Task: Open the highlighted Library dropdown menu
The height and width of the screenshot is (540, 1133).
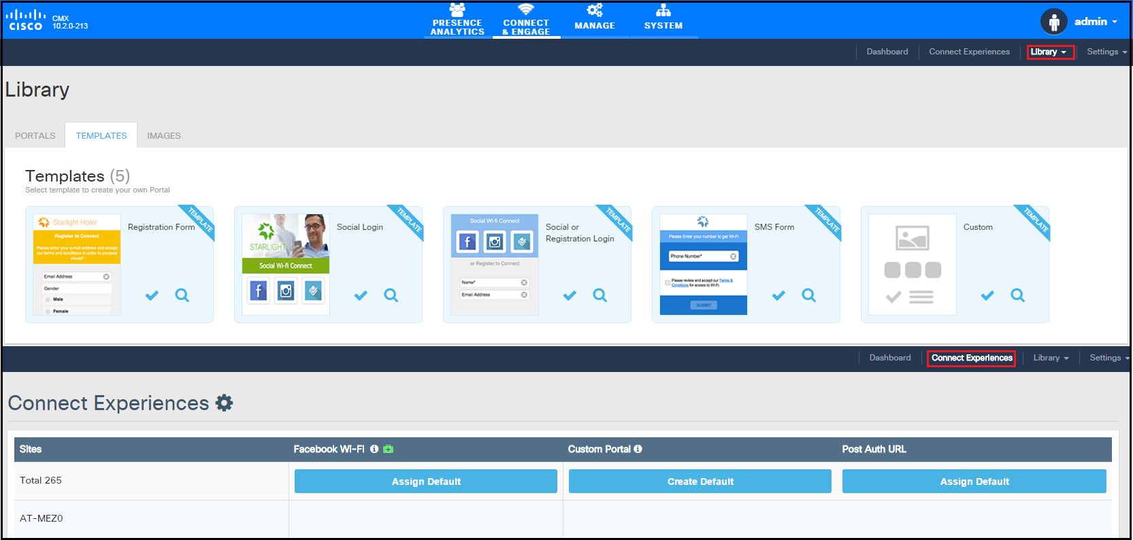Action: tap(1050, 52)
